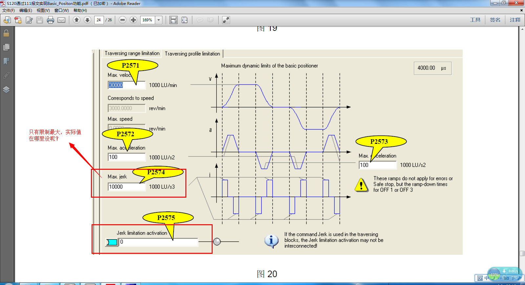Click the "1000 LU/s3" unit text
The height and width of the screenshot is (285, 525).
(x=162, y=187)
